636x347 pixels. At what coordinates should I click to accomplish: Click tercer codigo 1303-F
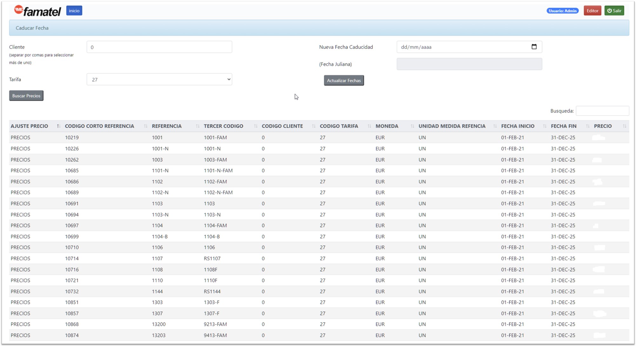point(211,302)
